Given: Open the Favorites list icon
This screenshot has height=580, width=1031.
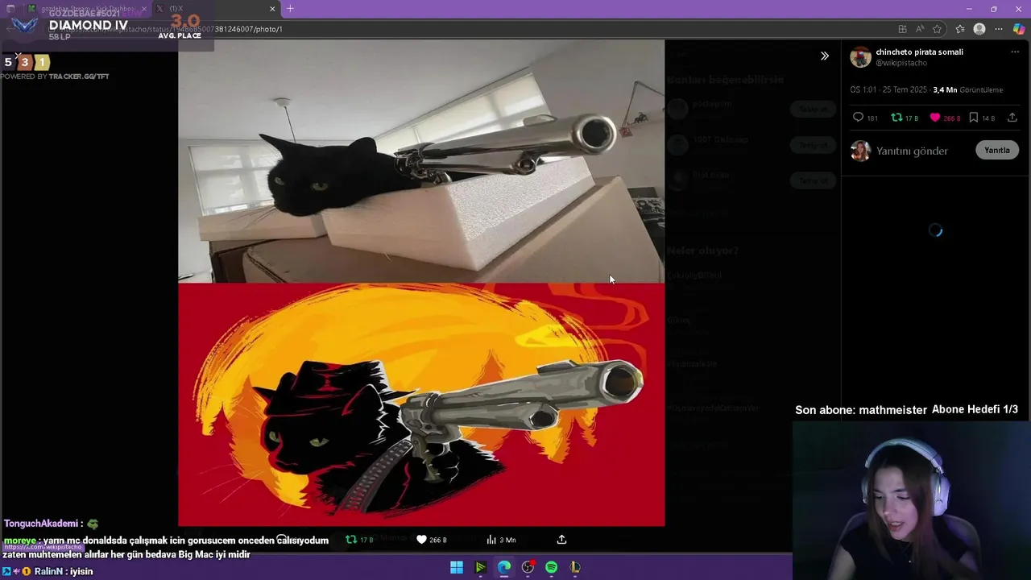Looking at the screenshot, I should pyautogui.click(x=959, y=29).
